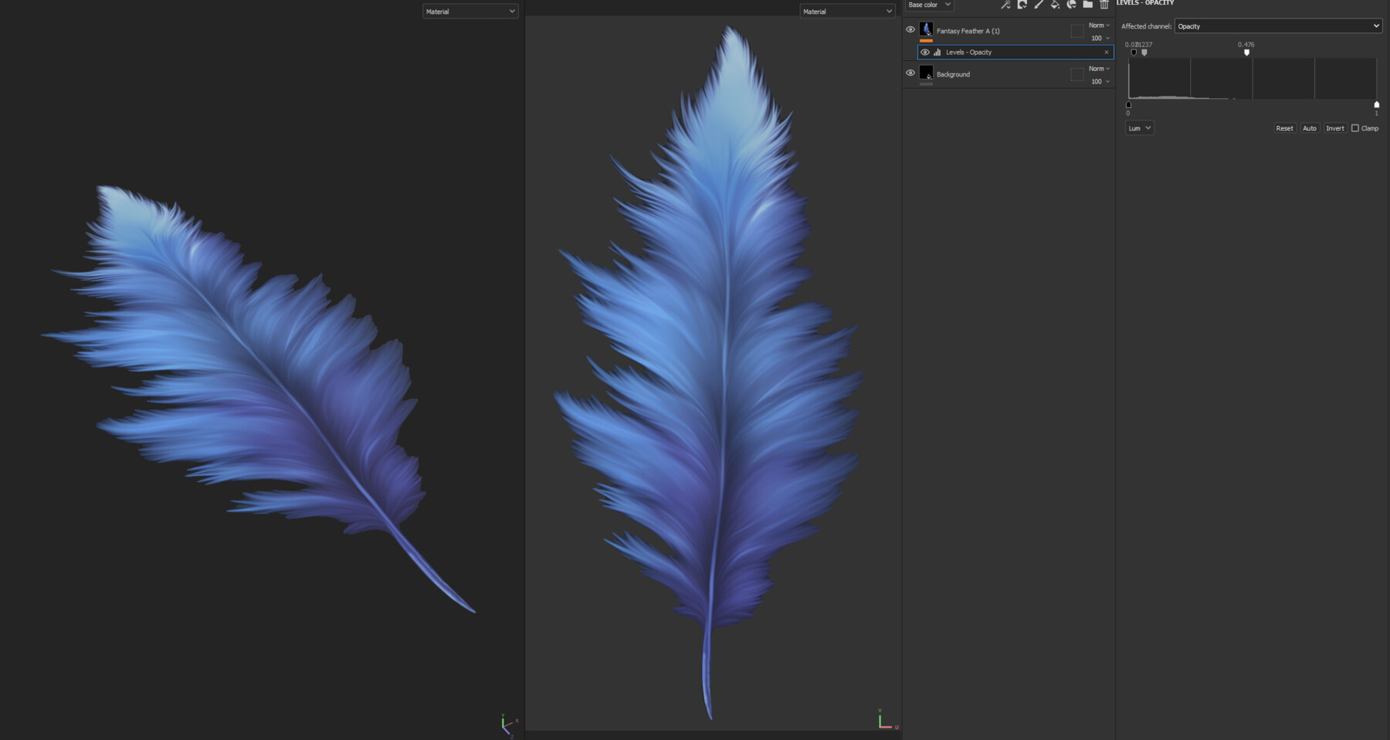Click the Auto button in the Levels panel

click(1310, 127)
